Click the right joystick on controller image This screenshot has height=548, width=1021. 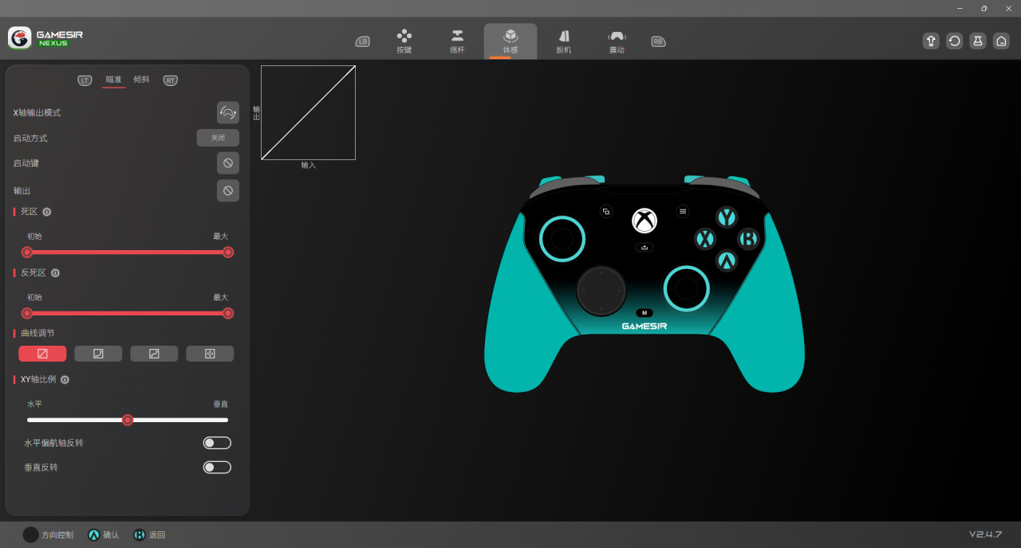click(x=687, y=288)
